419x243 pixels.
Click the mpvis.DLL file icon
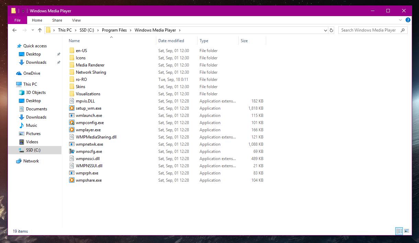(72, 101)
